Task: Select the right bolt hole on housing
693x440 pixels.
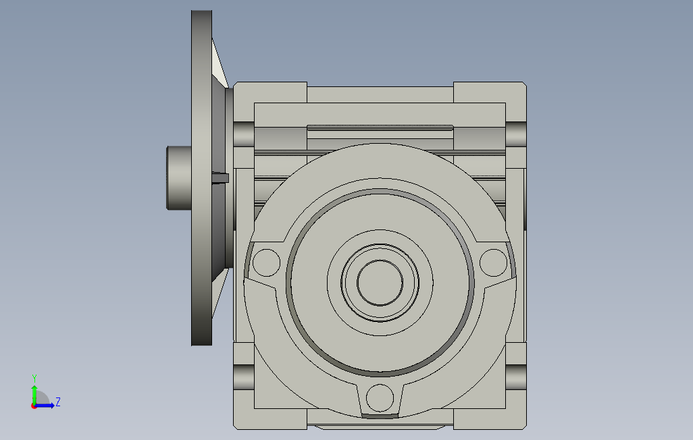Action: point(493,263)
